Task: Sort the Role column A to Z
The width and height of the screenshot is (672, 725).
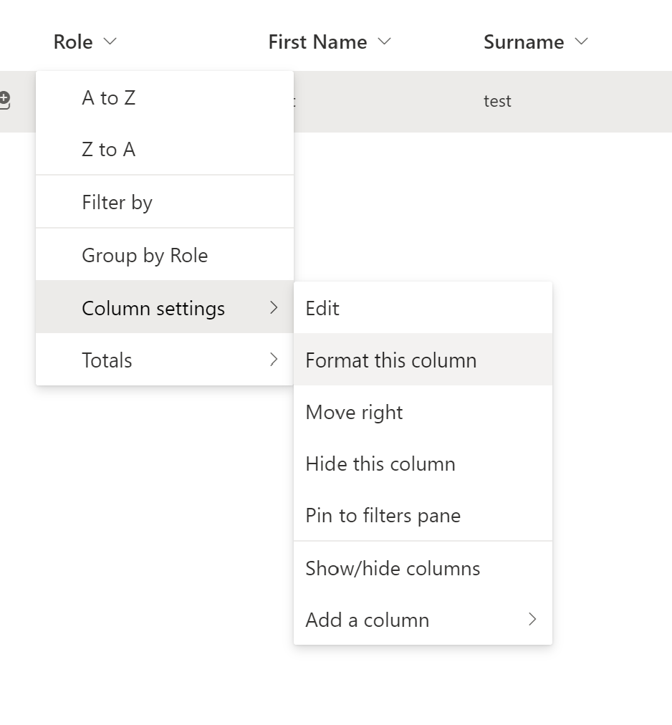Action: 108,97
